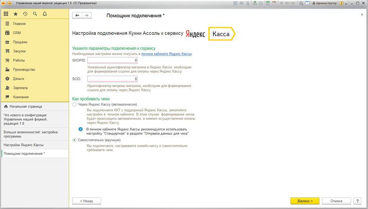Toggle the panel layout icon

tap(307, 3)
